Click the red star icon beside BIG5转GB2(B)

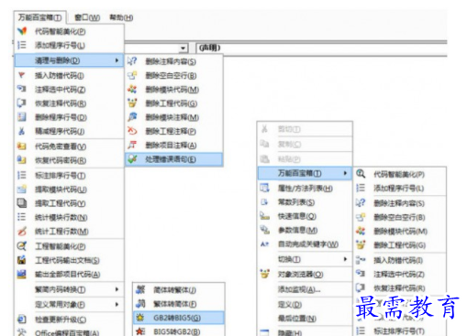pos(140,331)
